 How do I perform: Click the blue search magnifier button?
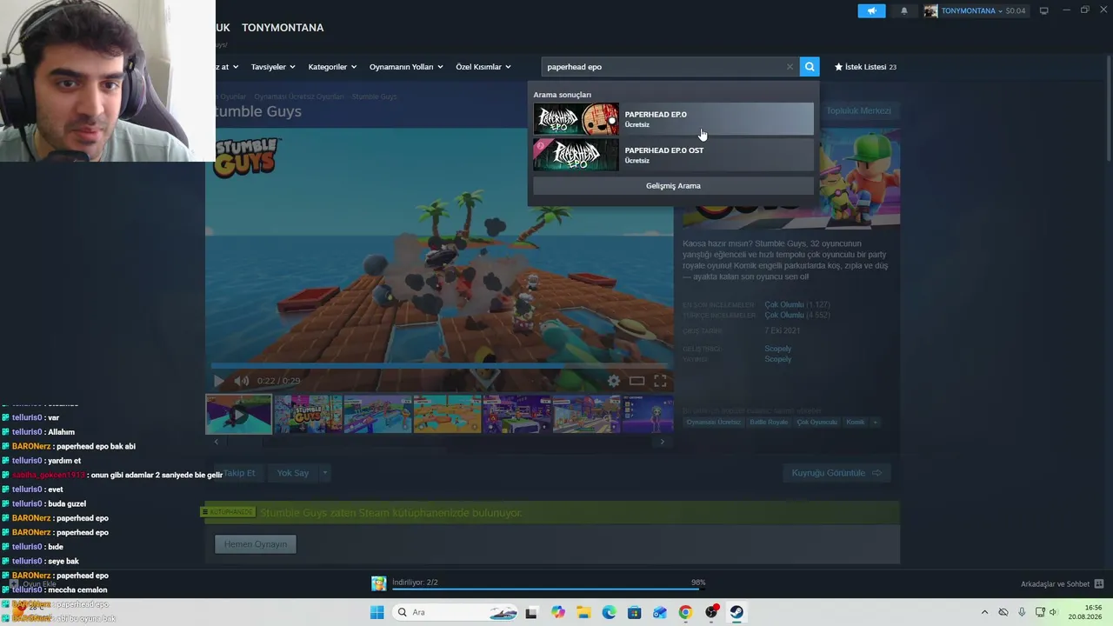(x=810, y=67)
